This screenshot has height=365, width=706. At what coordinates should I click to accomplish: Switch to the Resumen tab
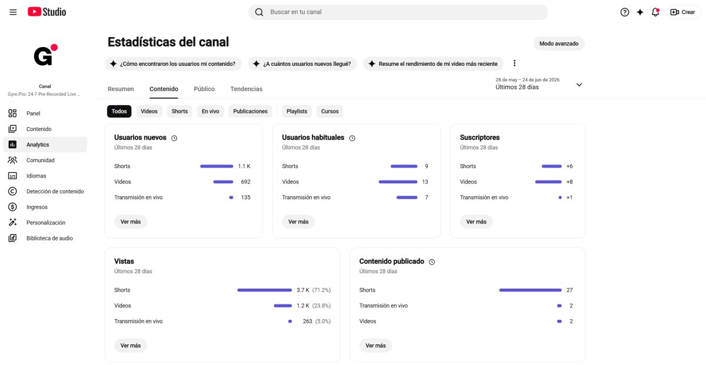pyautogui.click(x=121, y=89)
